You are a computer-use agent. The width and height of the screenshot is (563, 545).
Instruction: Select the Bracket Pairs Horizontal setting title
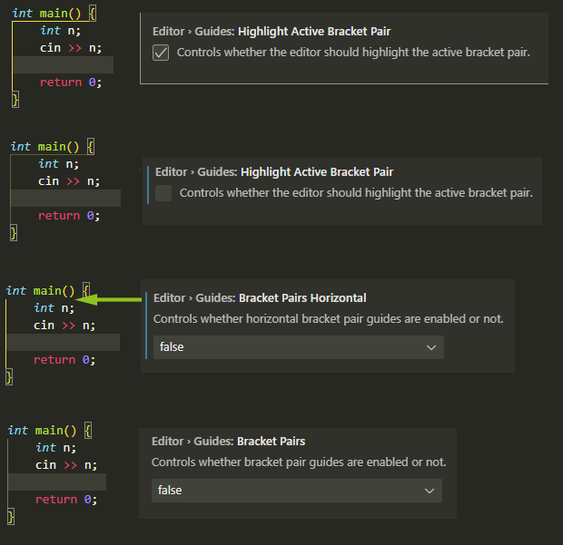coord(260,298)
